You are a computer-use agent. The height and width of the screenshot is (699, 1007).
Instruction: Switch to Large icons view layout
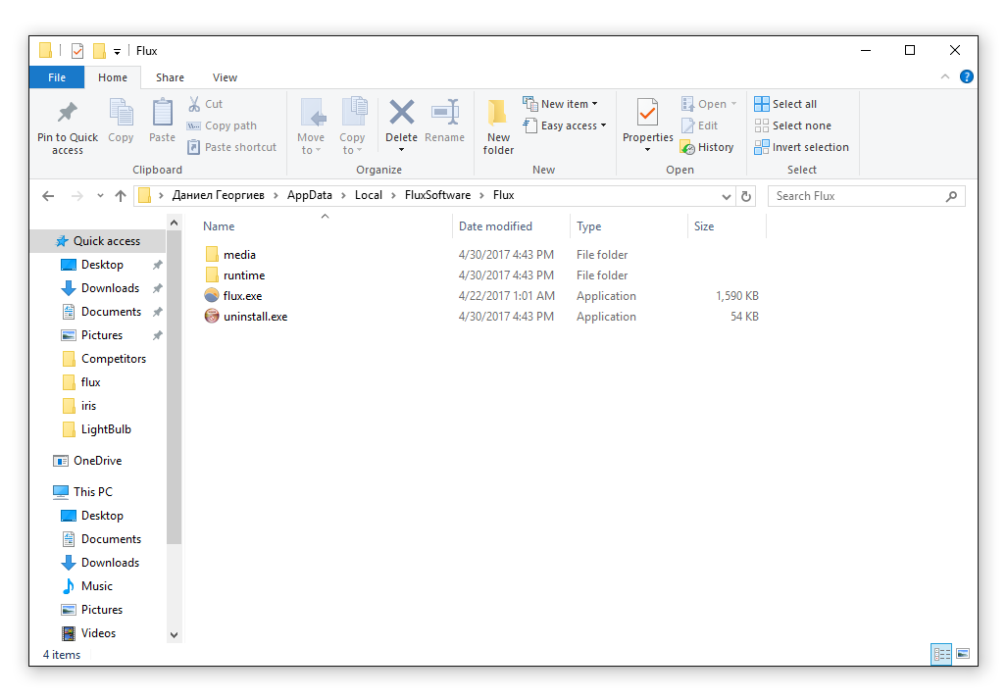(x=963, y=654)
